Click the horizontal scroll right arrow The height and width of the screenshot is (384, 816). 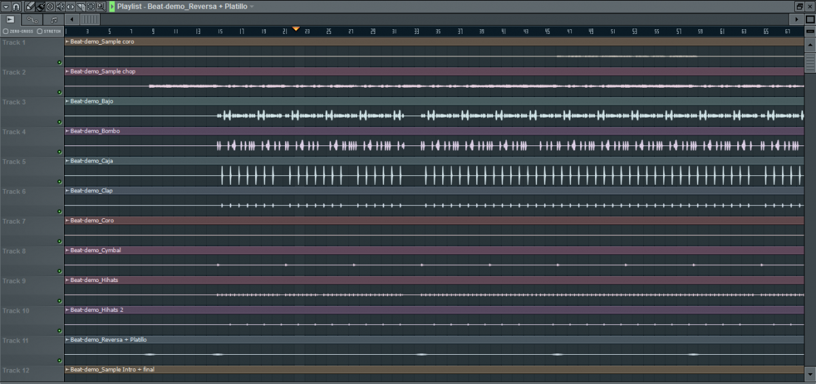click(x=796, y=19)
